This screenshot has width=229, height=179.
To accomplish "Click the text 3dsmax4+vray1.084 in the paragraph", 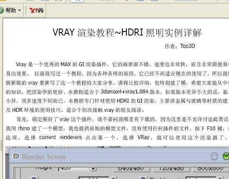I will (125, 92).
